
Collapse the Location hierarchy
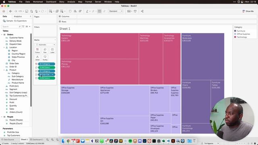pos(4,48)
